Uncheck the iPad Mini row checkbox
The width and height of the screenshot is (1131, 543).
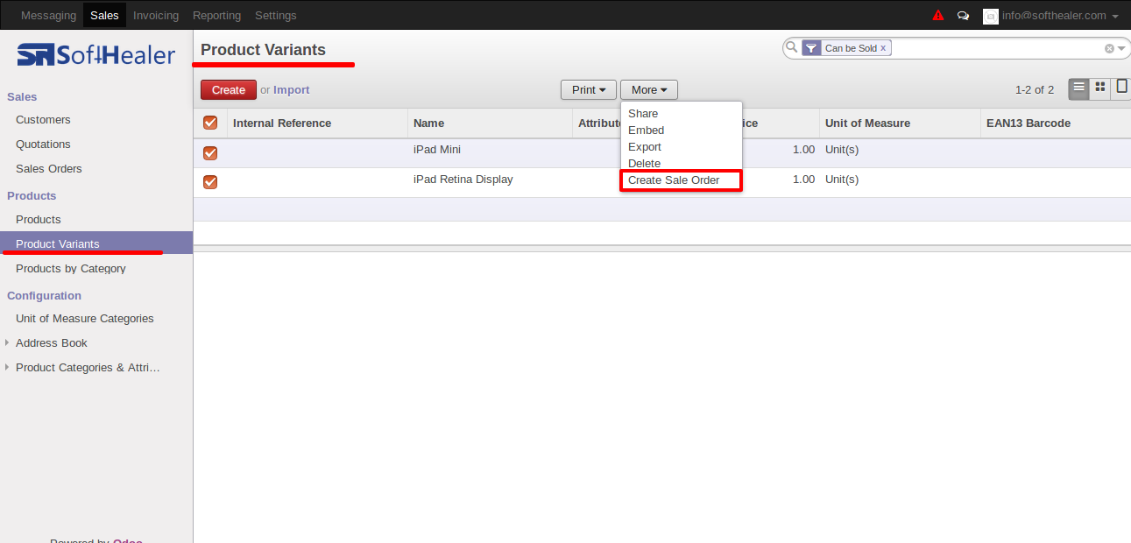point(210,153)
